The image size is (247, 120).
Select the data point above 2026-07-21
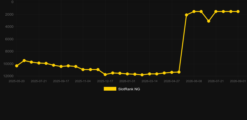(x=216, y=12)
